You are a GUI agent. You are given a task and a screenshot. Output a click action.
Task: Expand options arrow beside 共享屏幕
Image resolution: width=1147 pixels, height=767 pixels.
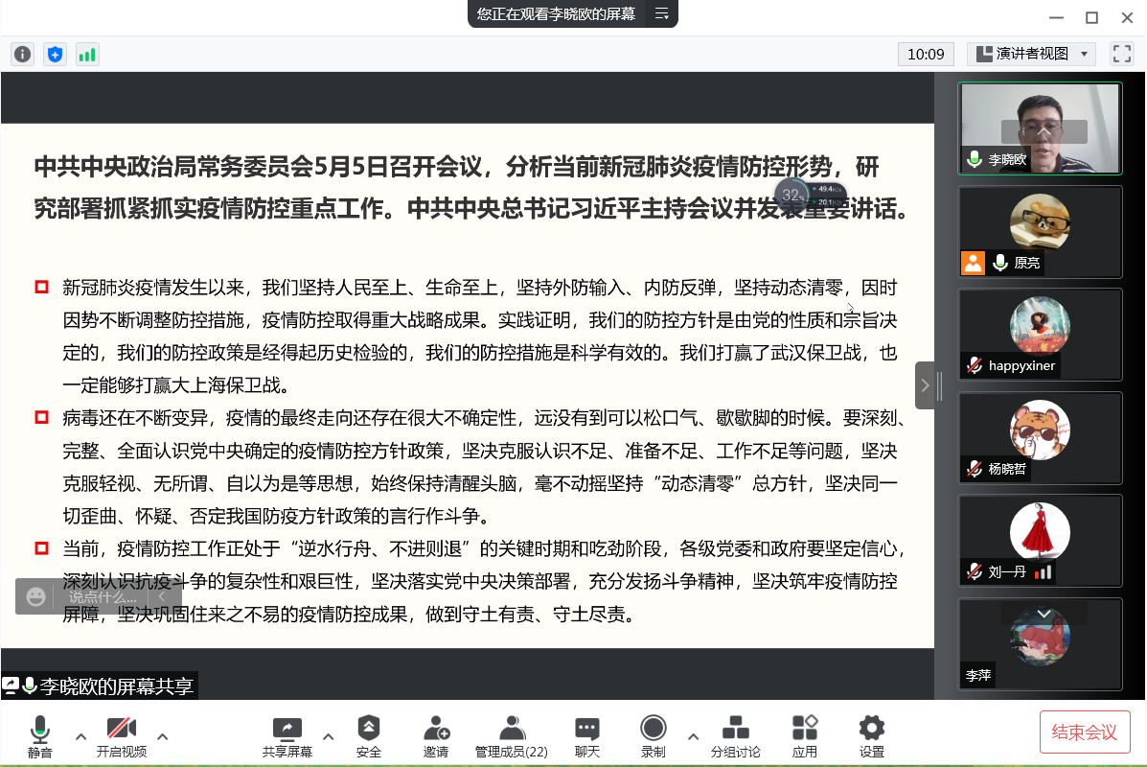coord(328,736)
